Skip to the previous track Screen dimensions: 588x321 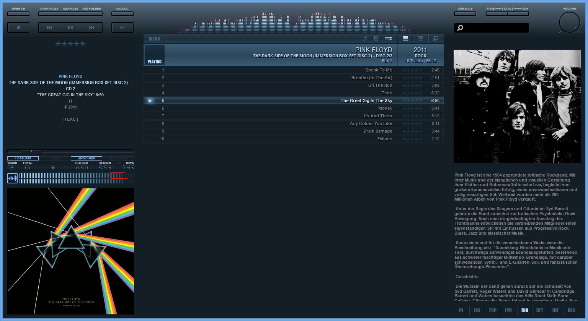[x=49, y=28]
